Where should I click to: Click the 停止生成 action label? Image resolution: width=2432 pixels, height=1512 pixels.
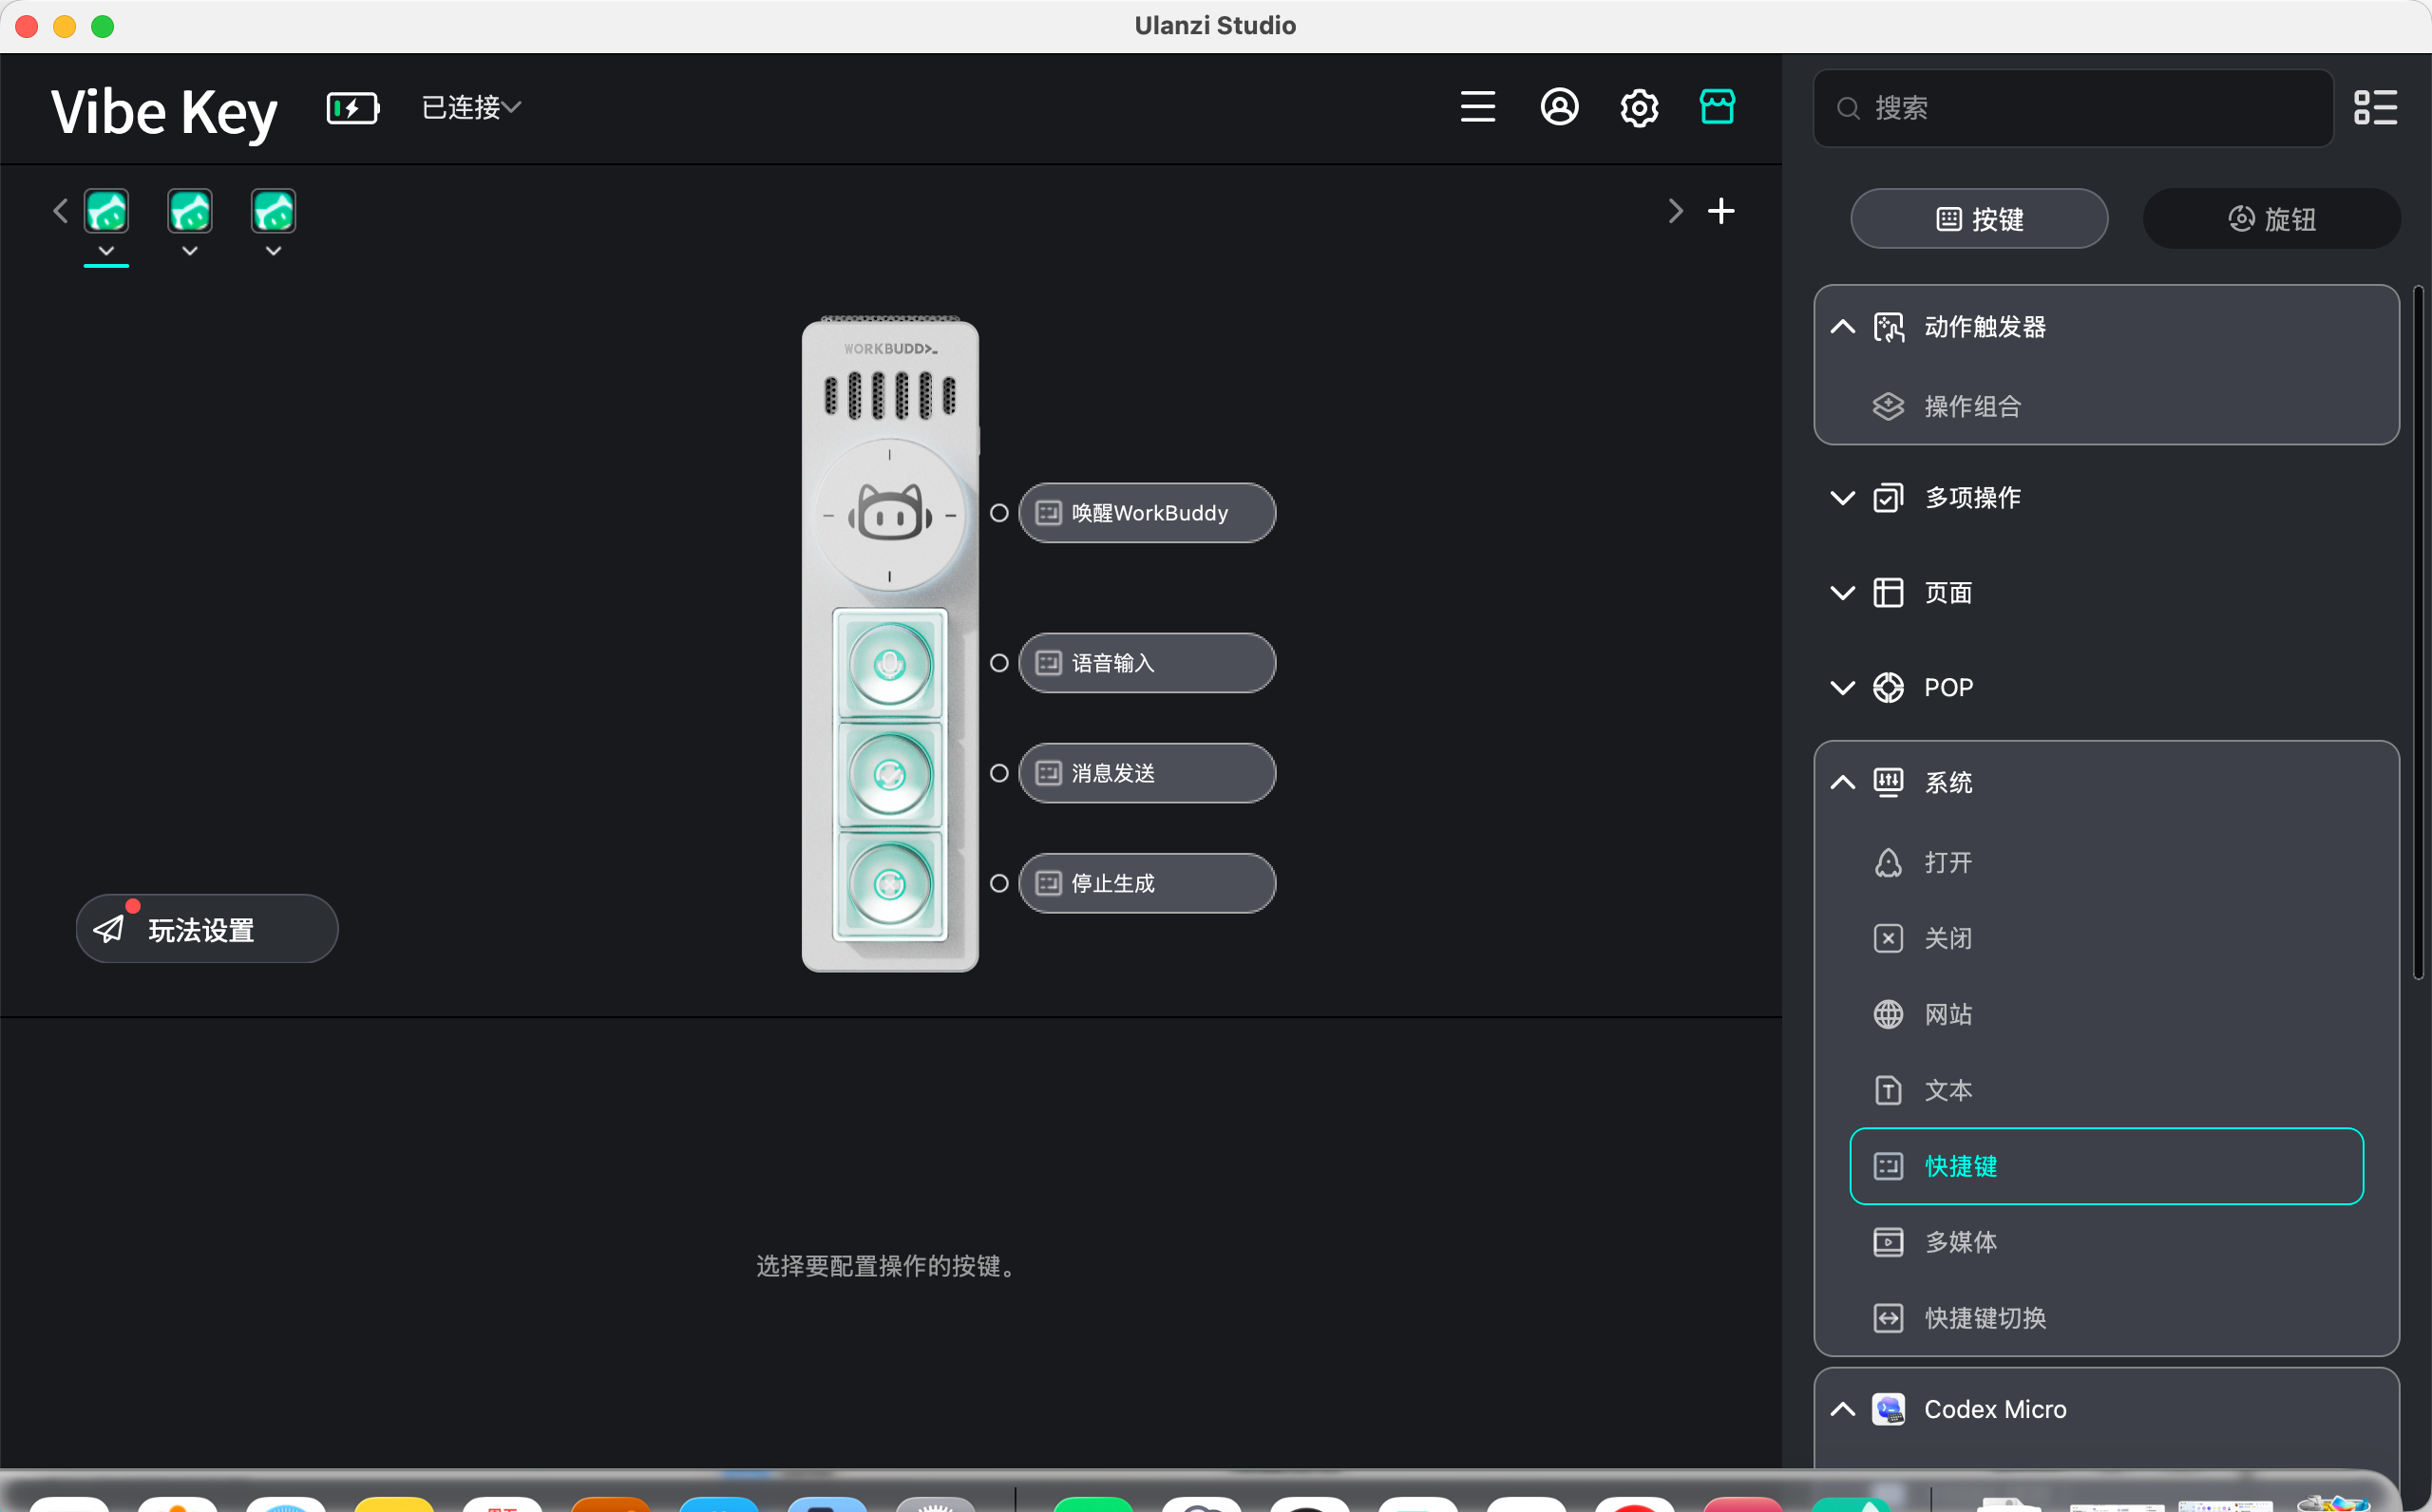coord(1147,883)
